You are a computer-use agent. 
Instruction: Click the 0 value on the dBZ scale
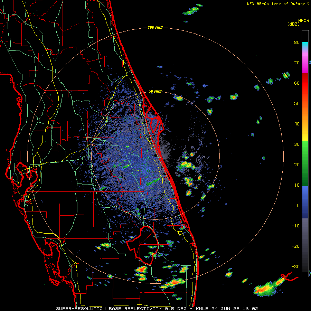tap(298, 206)
